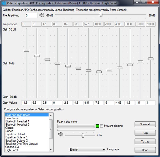The height and width of the screenshot is (157, 160).
Task: Click the 10 Hz gain value 11.5 field
Action: point(26,103)
